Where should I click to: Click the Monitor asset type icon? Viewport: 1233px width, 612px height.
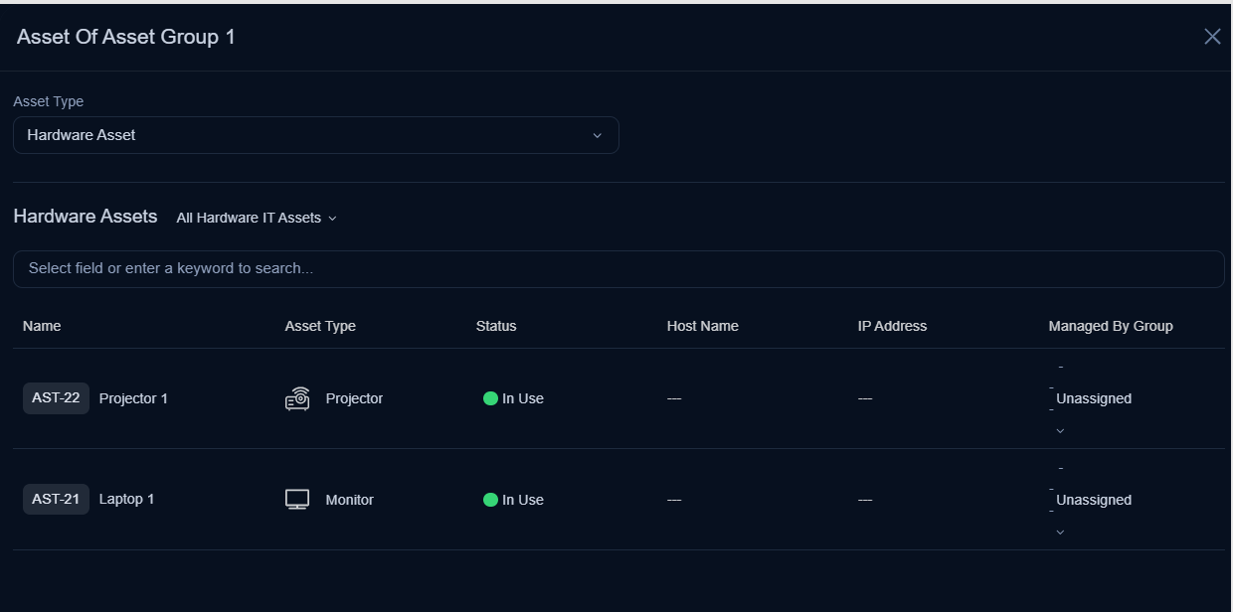pos(297,500)
